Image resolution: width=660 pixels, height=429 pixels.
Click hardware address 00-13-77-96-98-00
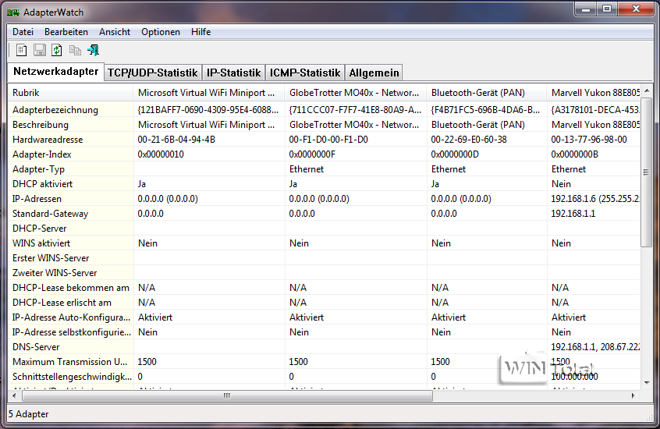click(x=589, y=140)
